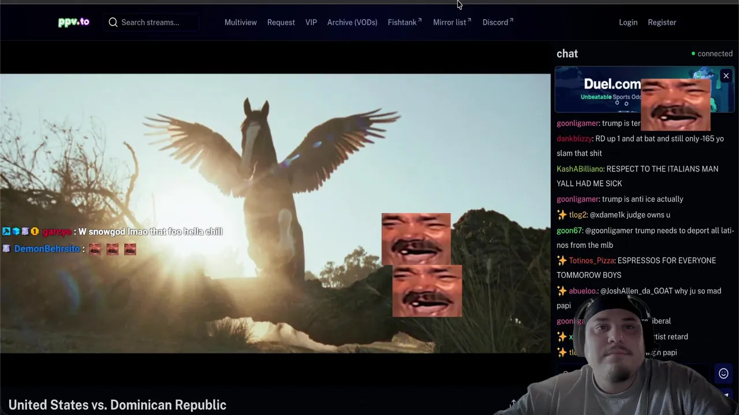Click the DemonBehrsito username in stream overlay

pos(47,248)
